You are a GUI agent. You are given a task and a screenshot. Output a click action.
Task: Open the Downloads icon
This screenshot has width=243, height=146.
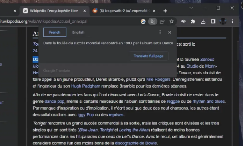pos(203,22)
